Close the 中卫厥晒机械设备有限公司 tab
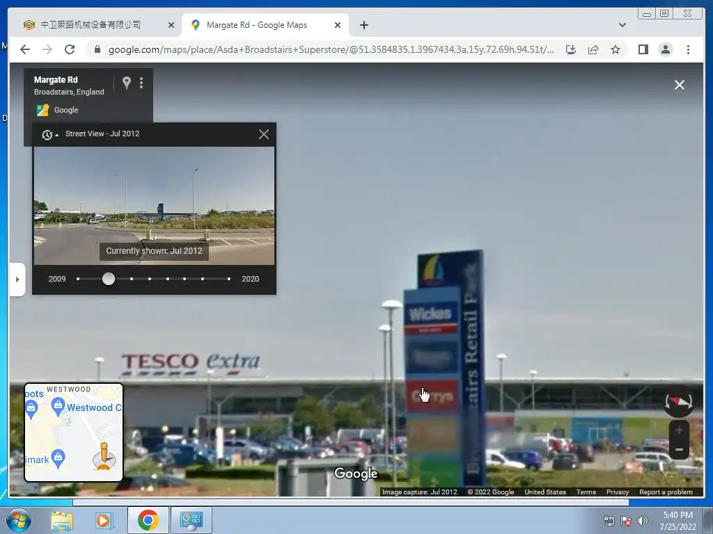Screen dimensions: 713x534 171,25
